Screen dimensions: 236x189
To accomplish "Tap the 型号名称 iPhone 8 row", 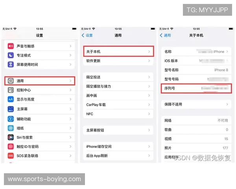I will tap(196, 70).
